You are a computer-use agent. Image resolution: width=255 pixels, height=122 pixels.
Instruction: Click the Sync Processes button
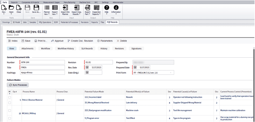point(17,85)
